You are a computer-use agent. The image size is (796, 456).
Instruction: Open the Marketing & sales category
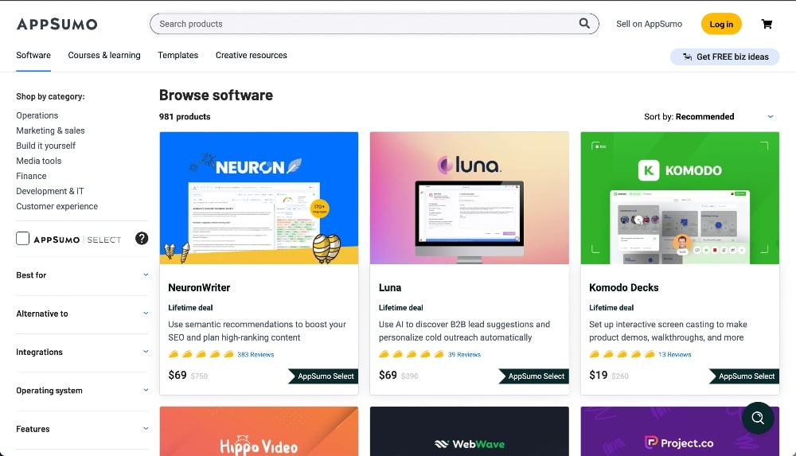click(50, 131)
